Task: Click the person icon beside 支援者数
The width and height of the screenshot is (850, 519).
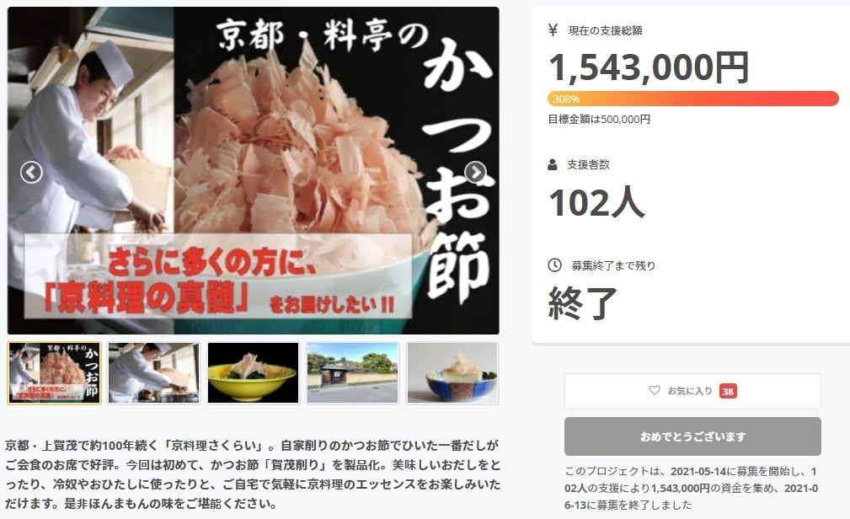Action: pos(553,164)
